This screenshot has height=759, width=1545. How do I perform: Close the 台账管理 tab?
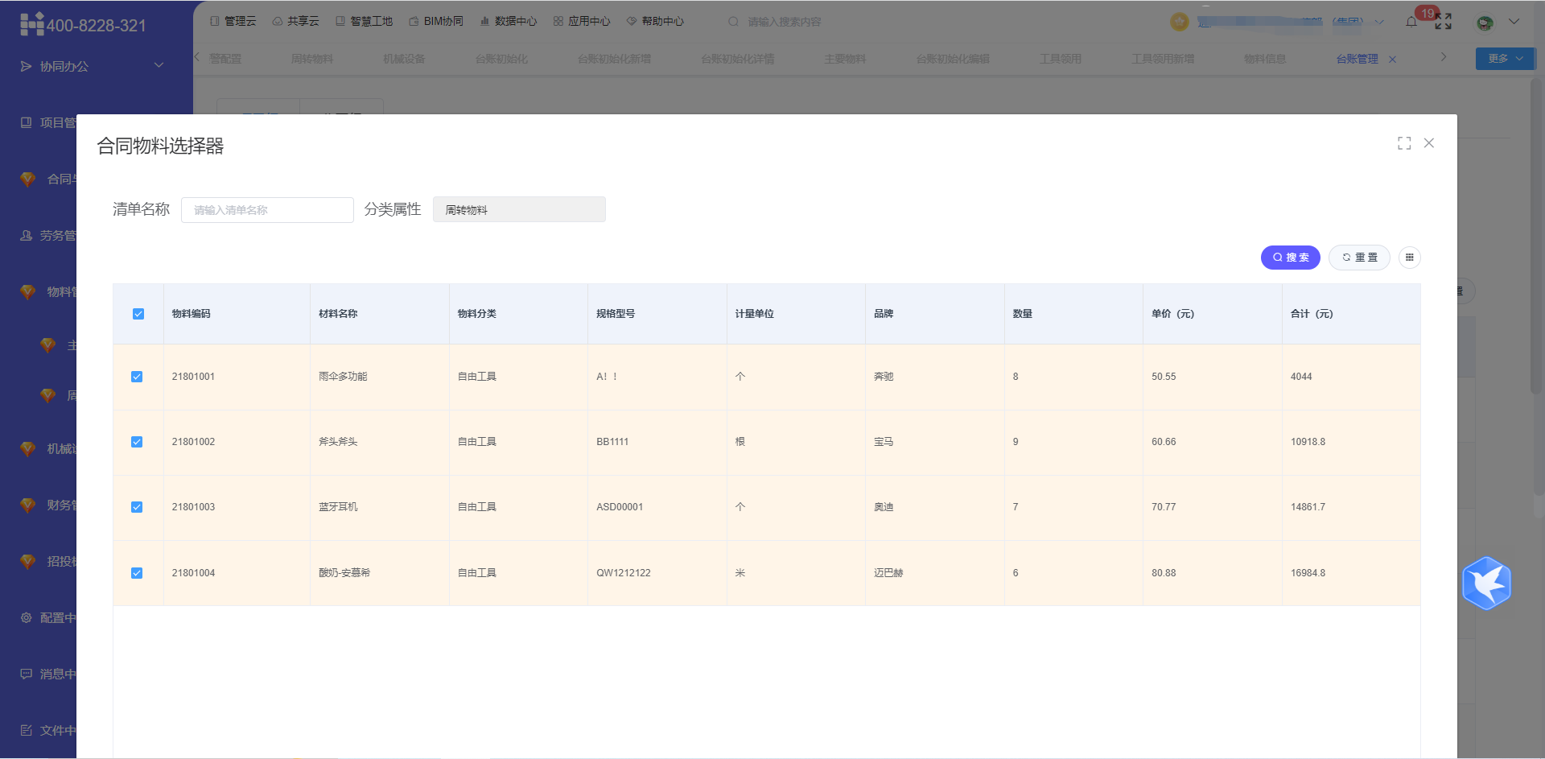pos(1392,60)
